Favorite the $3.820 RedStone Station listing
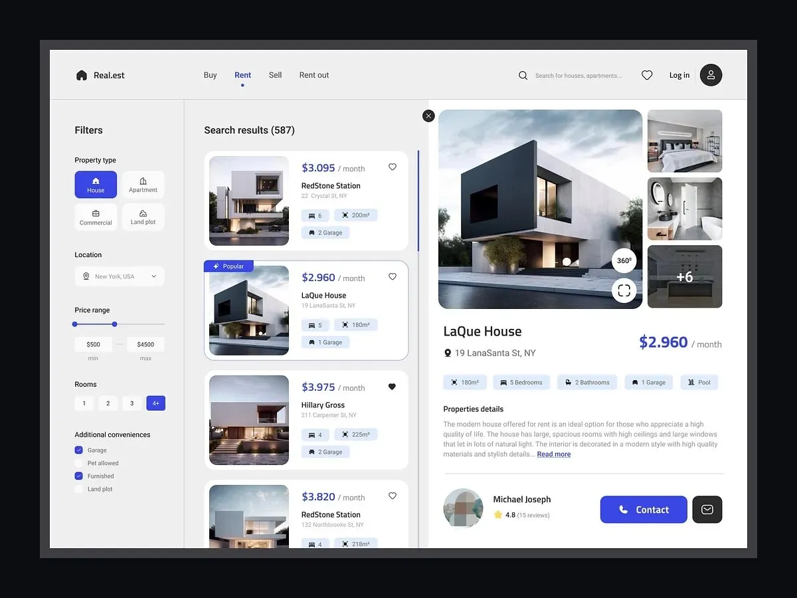Image resolution: width=797 pixels, height=598 pixels. click(x=393, y=496)
